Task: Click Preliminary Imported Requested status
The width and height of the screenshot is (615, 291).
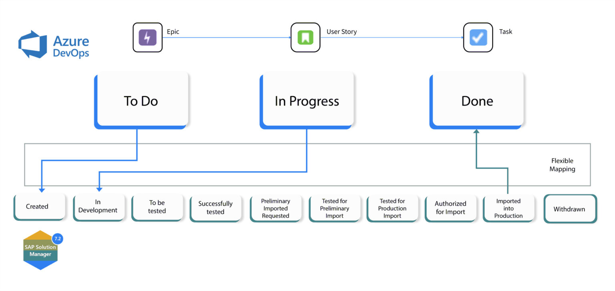Action: click(275, 207)
